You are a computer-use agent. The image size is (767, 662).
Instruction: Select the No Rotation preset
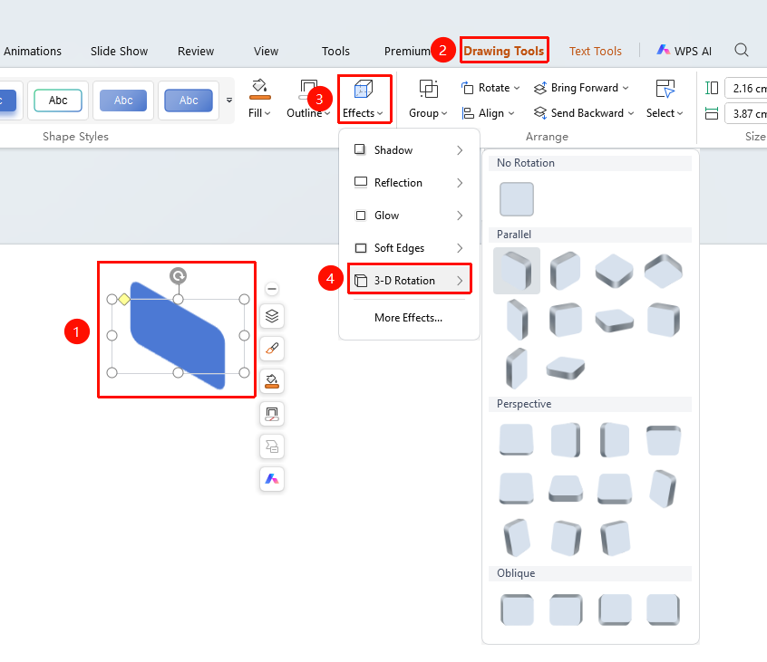point(517,199)
